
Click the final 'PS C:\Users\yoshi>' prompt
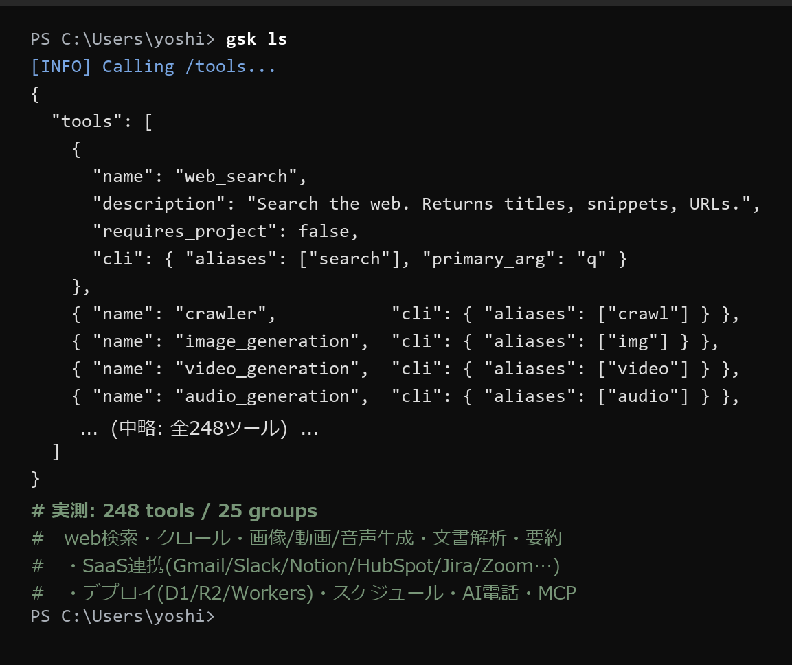[123, 616]
